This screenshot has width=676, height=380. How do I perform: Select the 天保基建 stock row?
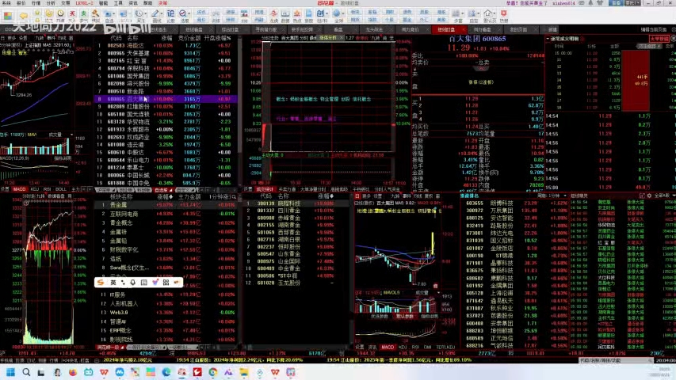click(165, 53)
